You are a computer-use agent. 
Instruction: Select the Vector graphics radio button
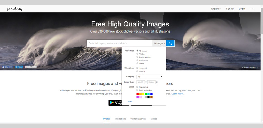[x=137, y=57]
